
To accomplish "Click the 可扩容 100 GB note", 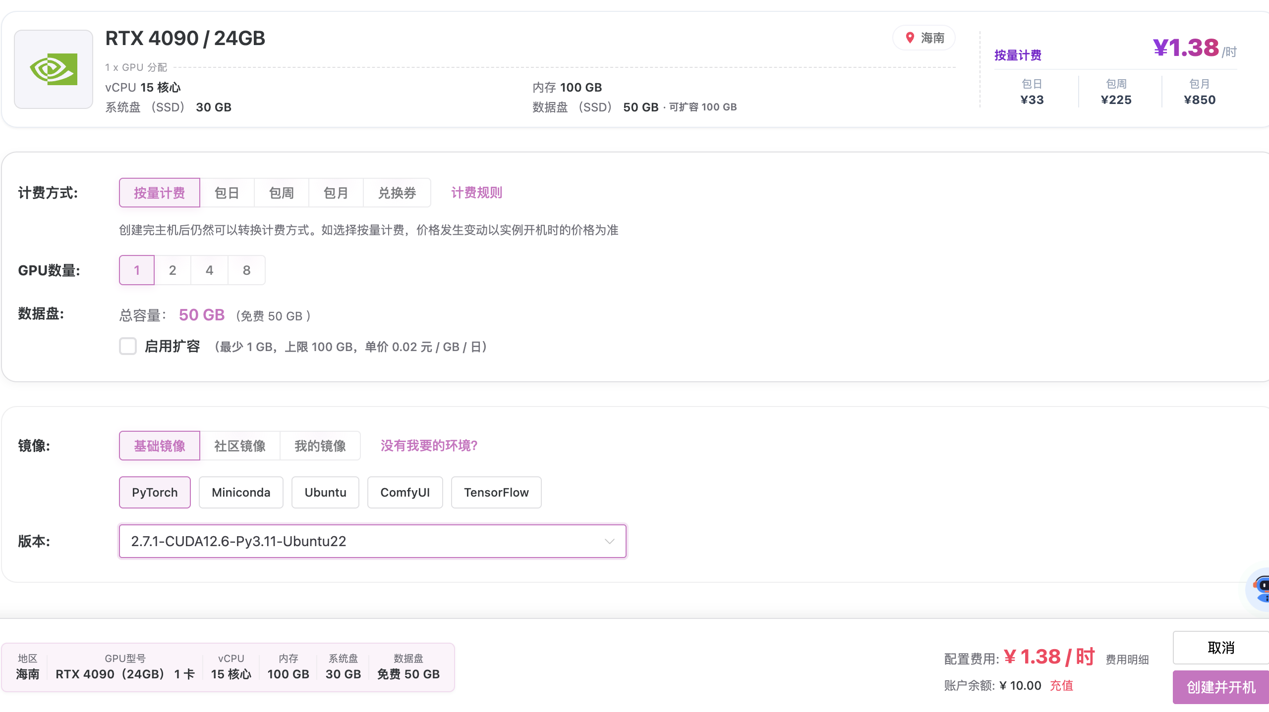I will click(x=703, y=107).
